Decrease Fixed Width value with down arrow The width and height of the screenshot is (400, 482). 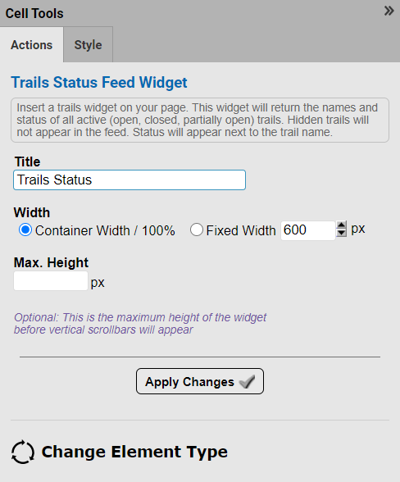[x=341, y=233]
